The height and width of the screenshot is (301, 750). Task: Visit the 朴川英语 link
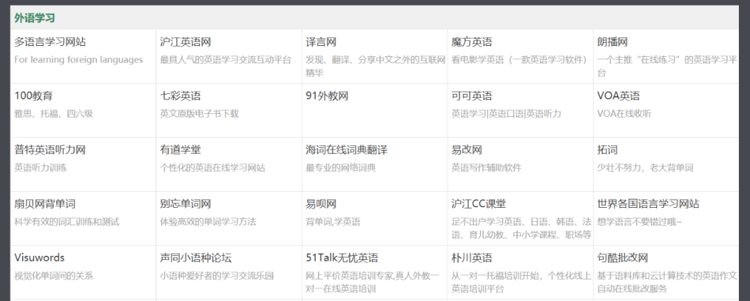472,258
